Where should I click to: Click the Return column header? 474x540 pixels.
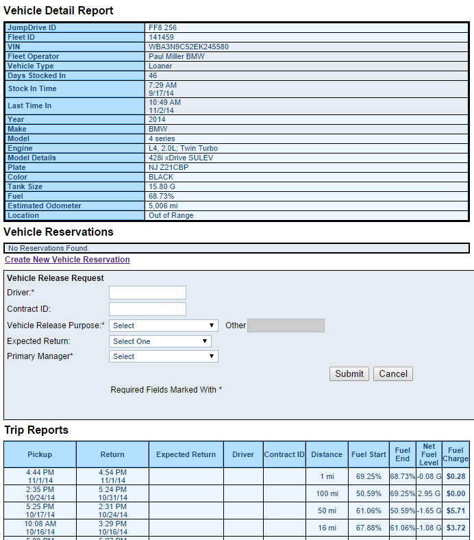point(112,454)
